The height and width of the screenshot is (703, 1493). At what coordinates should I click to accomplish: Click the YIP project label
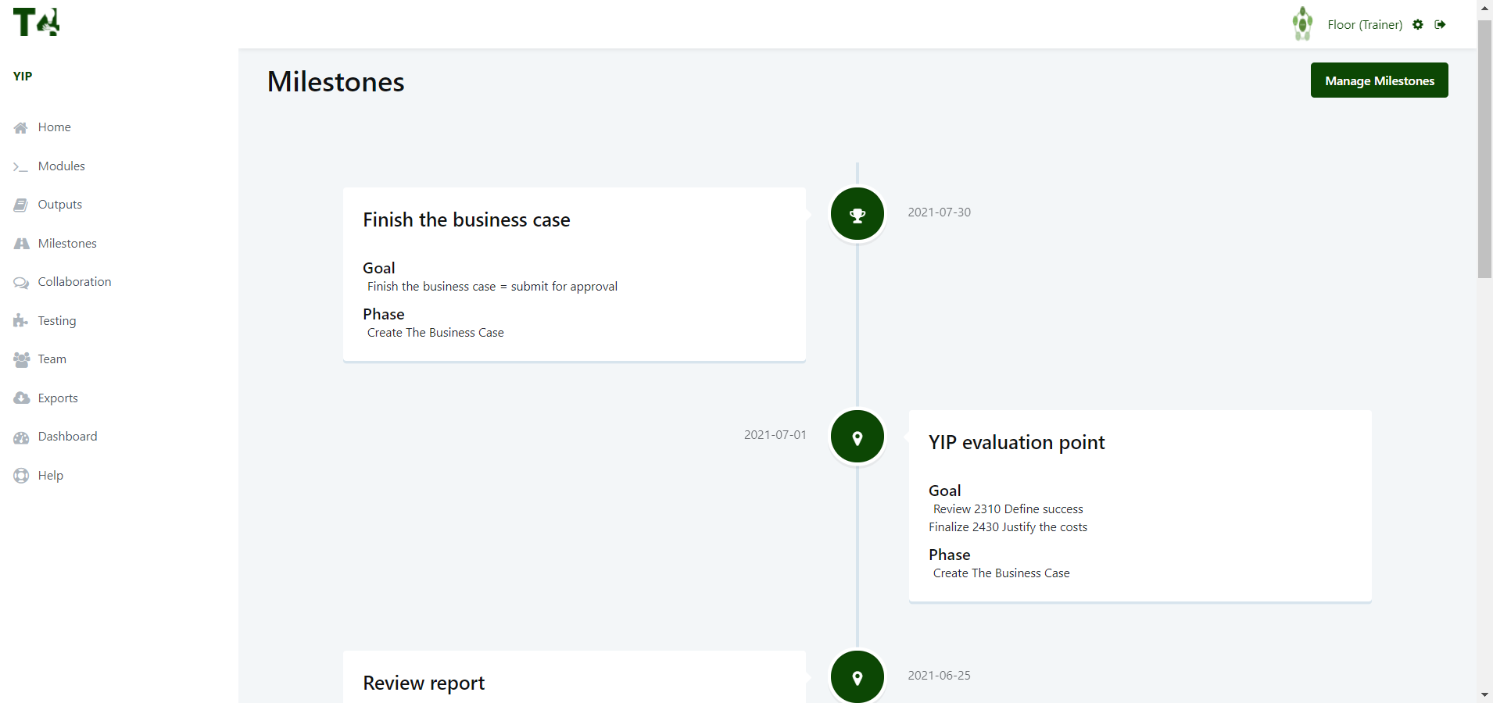(23, 76)
